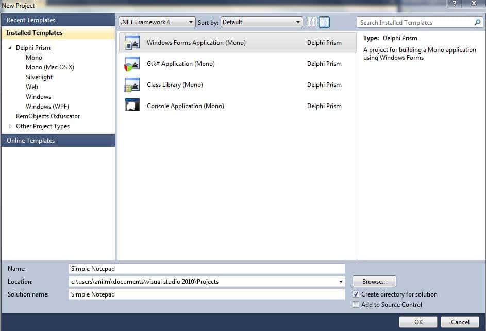Click the Gtk# Application template icon
The height and width of the screenshot is (331, 486).
pos(132,64)
